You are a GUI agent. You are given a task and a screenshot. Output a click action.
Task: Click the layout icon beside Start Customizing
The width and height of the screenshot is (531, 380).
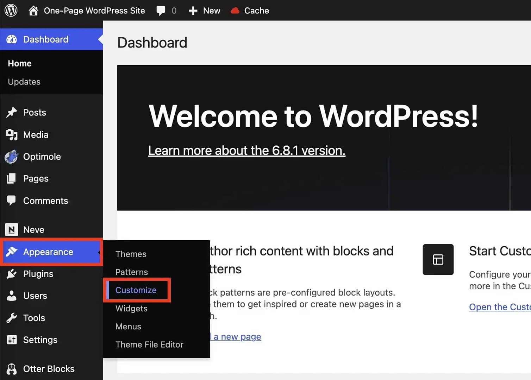(x=438, y=260)
